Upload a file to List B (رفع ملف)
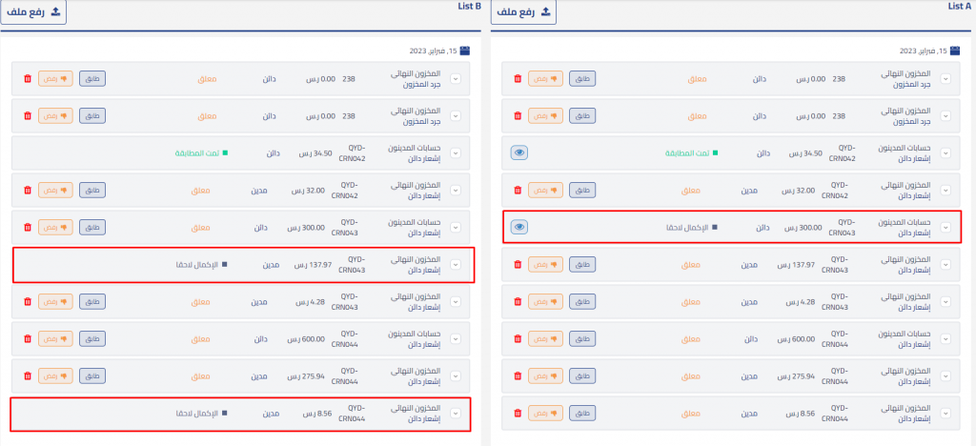The width and height of the screenshot is (976, 446). click(33, 12)
